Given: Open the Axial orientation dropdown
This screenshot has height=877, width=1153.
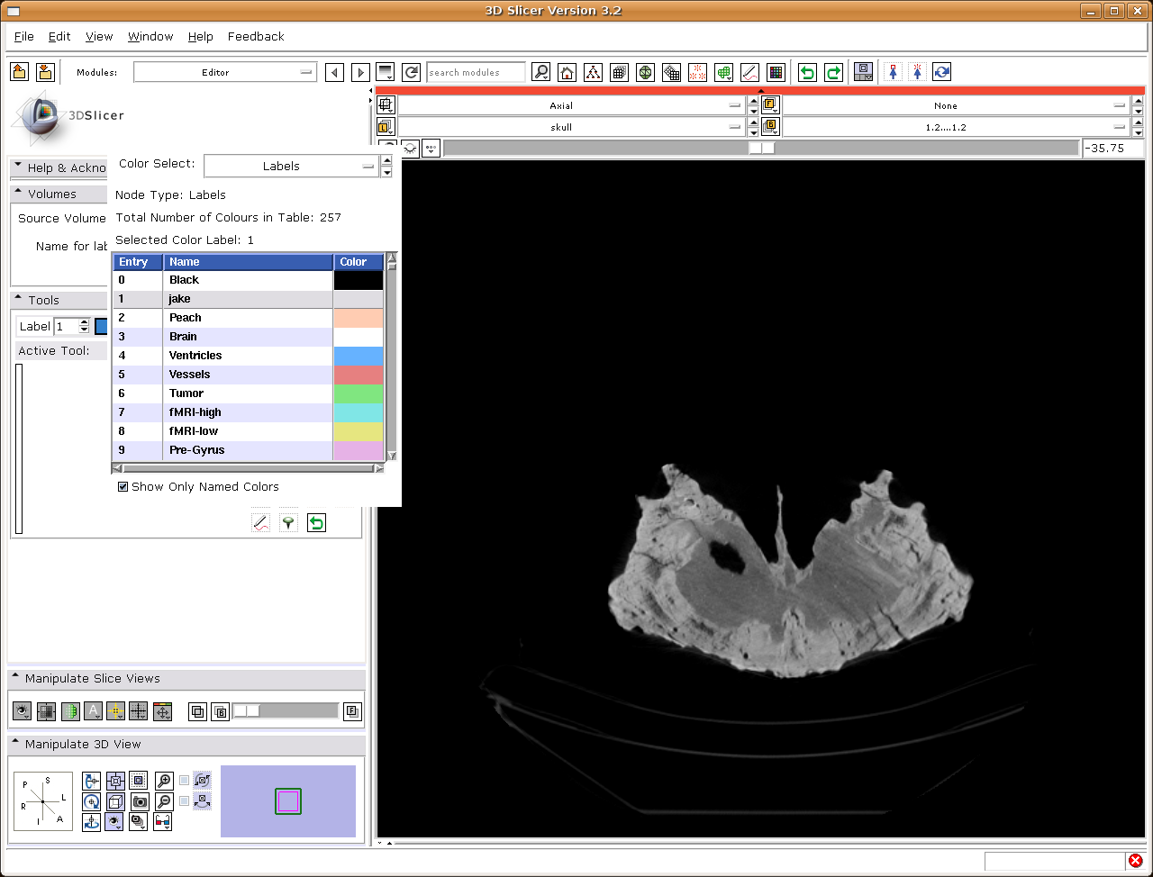Looking at the screenshot, I should tap(571, 105).
